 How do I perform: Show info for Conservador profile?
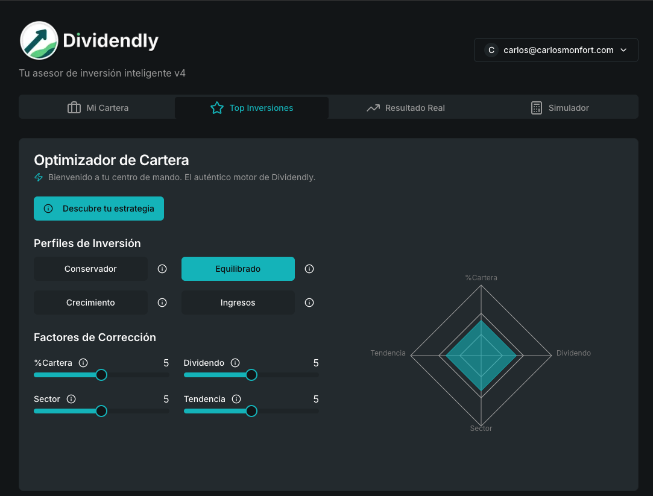click(x=162, y=269)
